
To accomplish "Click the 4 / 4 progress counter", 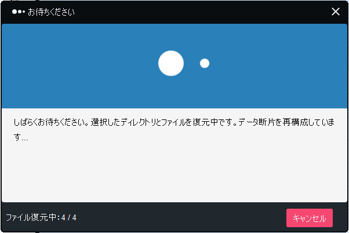I will click(69, 217).
